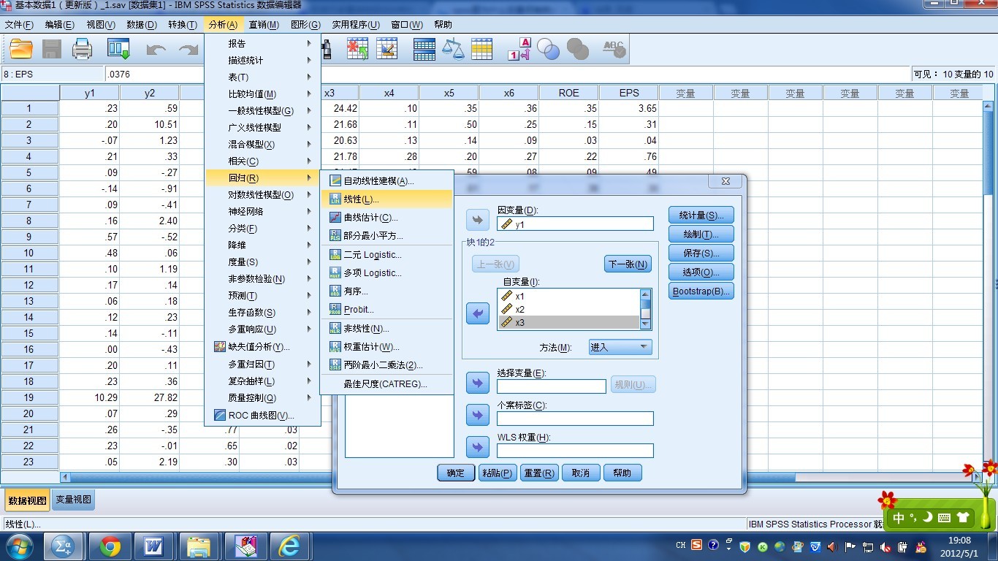The height and width of the screenshot is (561, 998).
Task: Click arrow button beside WLS 权重 field
Action: [x=478, y=448]
